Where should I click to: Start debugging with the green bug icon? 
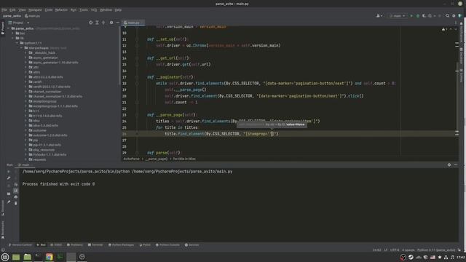(418, 16)
